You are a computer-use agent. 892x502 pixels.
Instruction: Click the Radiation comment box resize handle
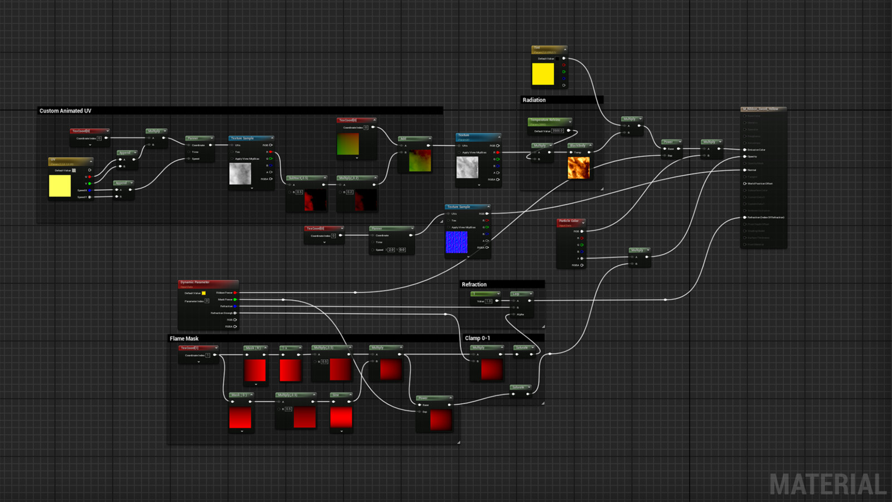pos(602,189)
